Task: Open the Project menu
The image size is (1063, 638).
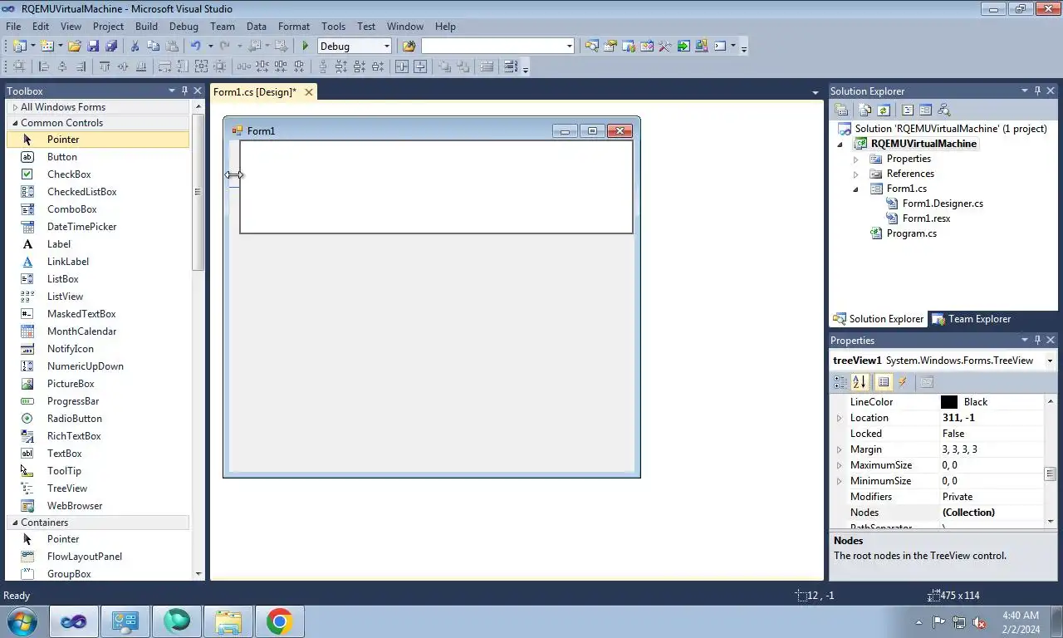Action: (108, 27)
